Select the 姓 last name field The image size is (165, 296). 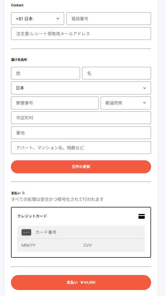pos(45,73)
